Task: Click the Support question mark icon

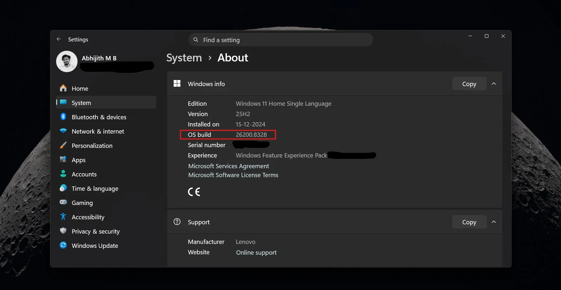Action: 177,222
